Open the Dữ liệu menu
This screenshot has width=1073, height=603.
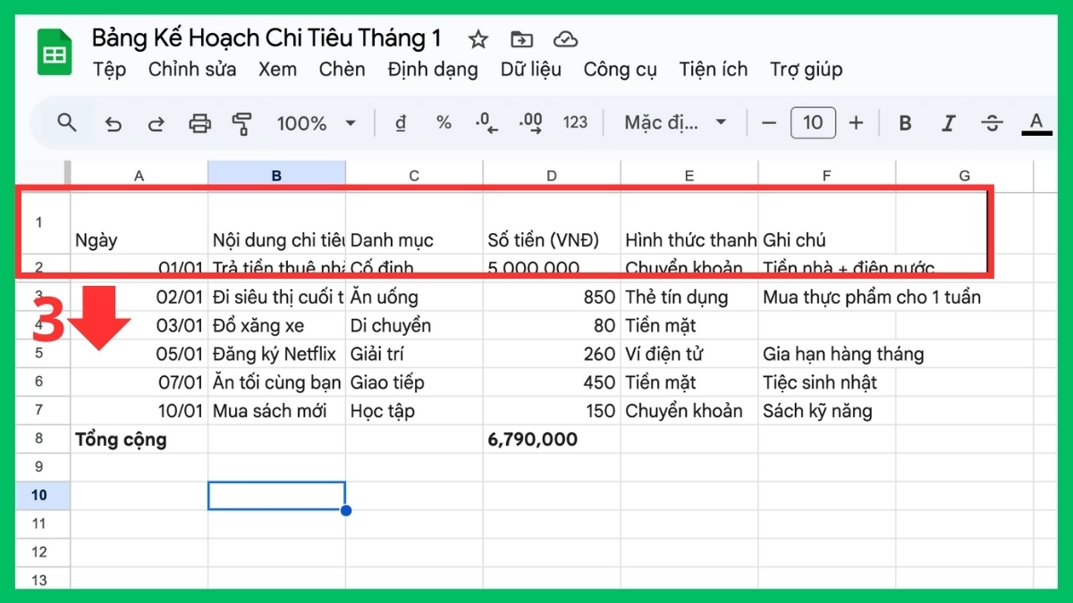(531, 69)
